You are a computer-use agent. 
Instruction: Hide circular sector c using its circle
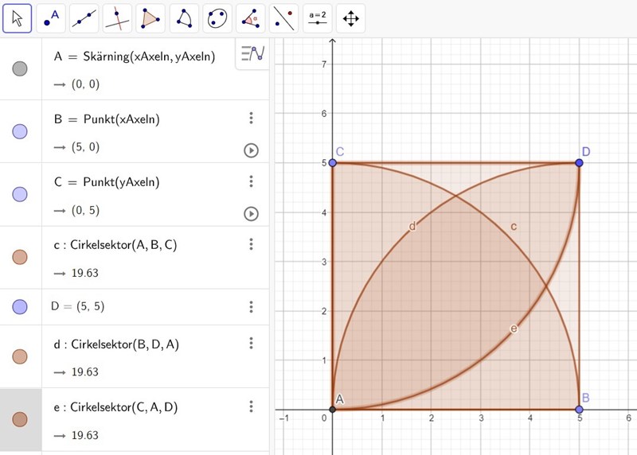21,257
